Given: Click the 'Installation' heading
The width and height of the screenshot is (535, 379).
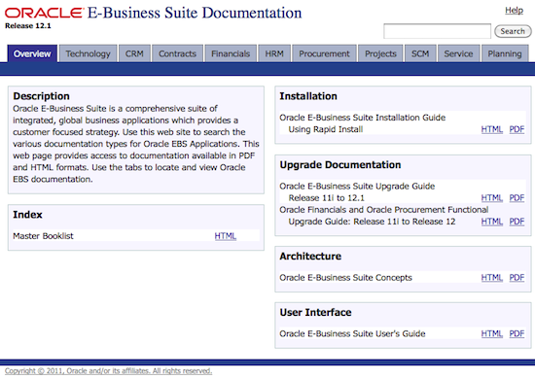Looking at the screenshot, I should pyautogui.click(x=308, y=96).
